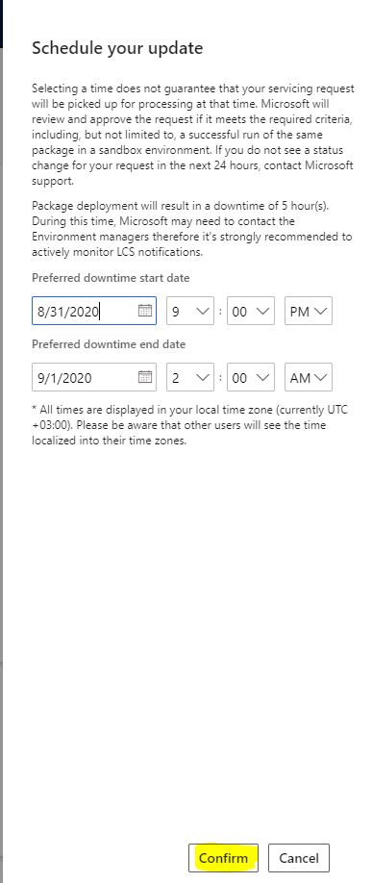Select the Preferred downtime end date label
372x883 pixels.
[x=109, y=343]
